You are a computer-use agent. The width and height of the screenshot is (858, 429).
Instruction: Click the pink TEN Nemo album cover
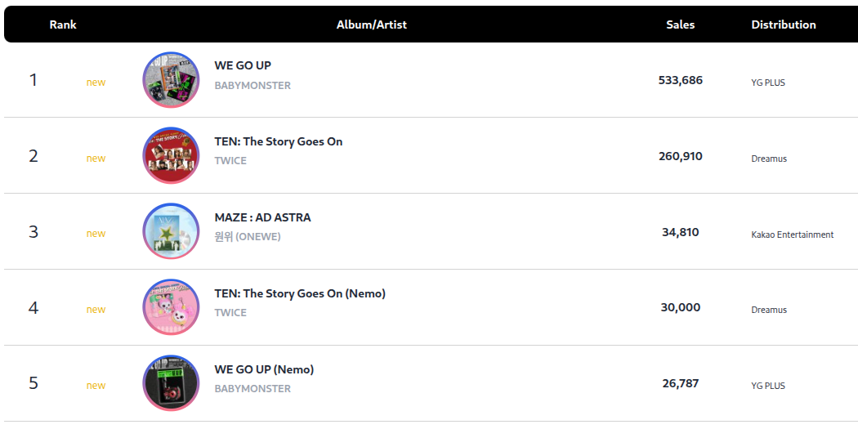point(171,308)
